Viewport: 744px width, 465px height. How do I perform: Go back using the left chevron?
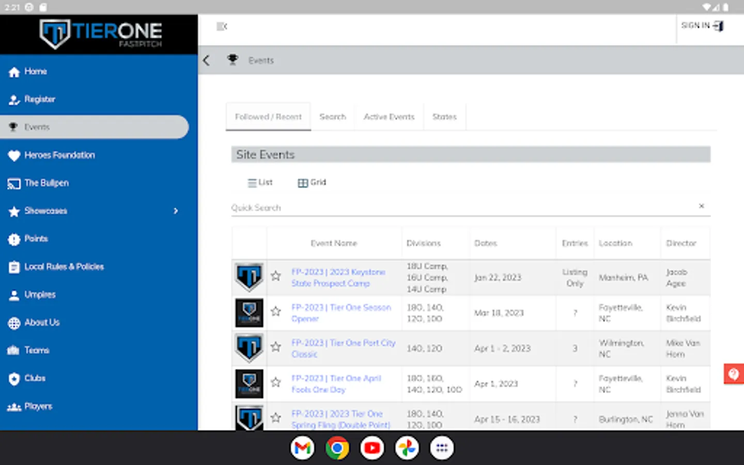coord(207,60)
